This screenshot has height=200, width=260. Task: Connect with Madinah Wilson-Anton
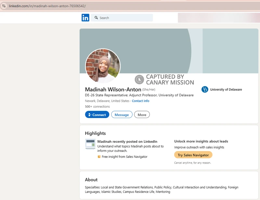(97, 114)
